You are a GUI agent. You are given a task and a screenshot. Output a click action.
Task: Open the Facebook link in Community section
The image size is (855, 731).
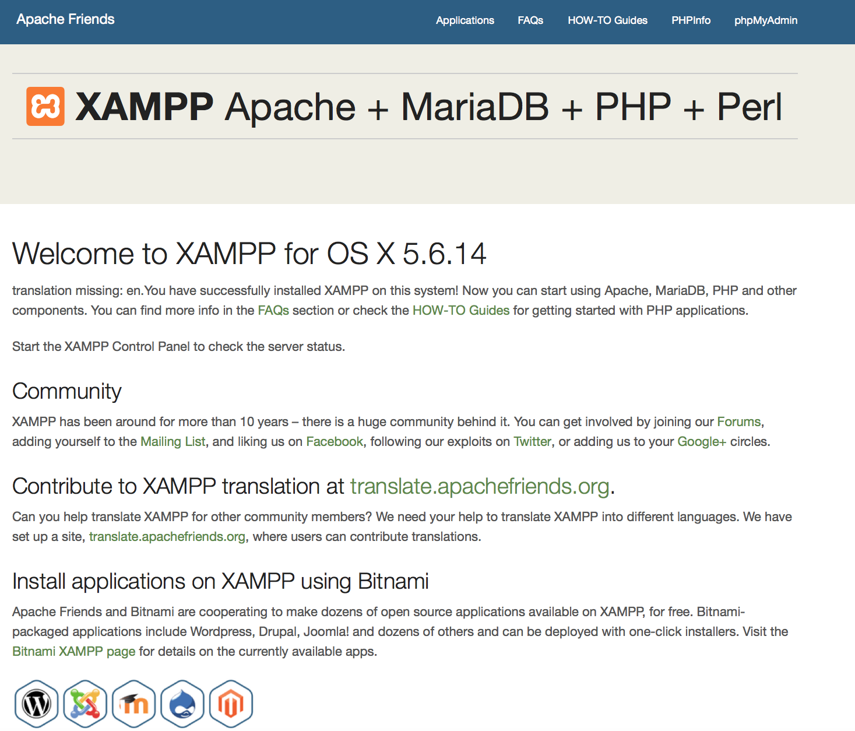click(x=335, y=441)
